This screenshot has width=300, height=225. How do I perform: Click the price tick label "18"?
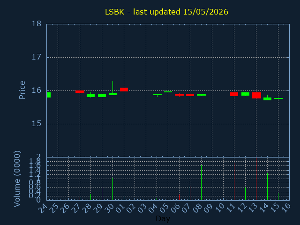37,24
